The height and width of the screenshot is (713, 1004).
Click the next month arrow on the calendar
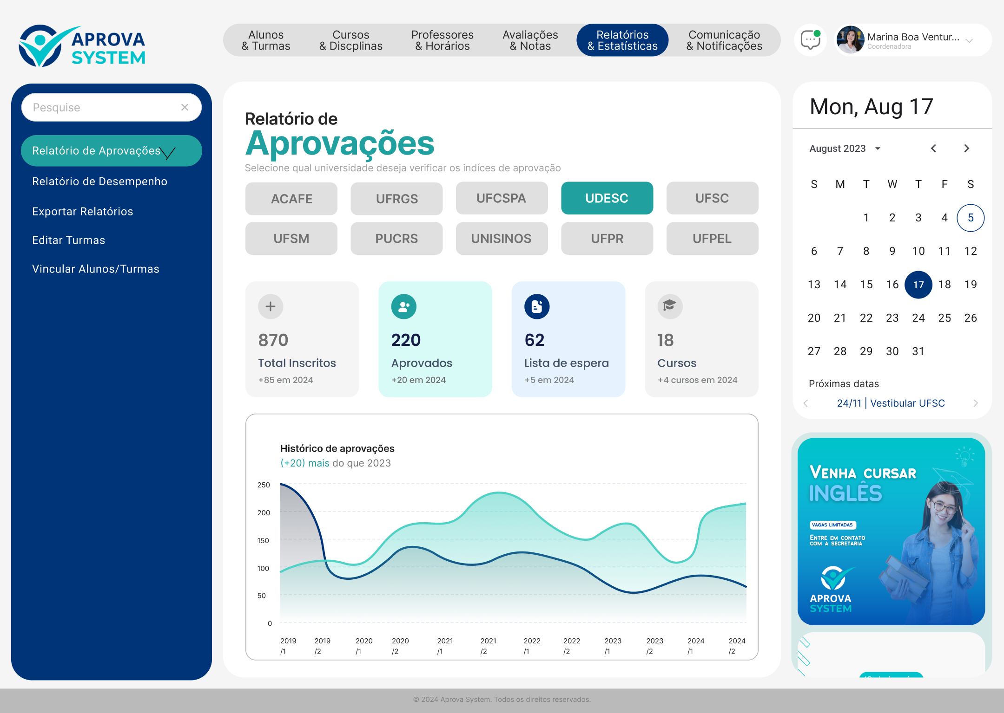click(966, 148)
